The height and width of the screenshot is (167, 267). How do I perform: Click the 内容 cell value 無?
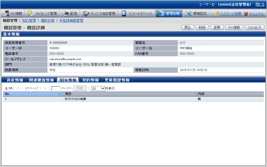click(199, 99)
